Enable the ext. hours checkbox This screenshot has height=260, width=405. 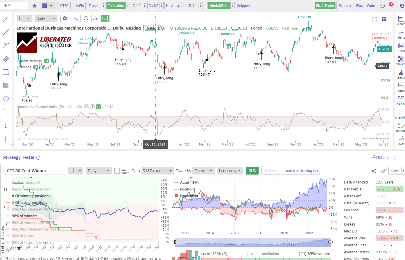117,171
